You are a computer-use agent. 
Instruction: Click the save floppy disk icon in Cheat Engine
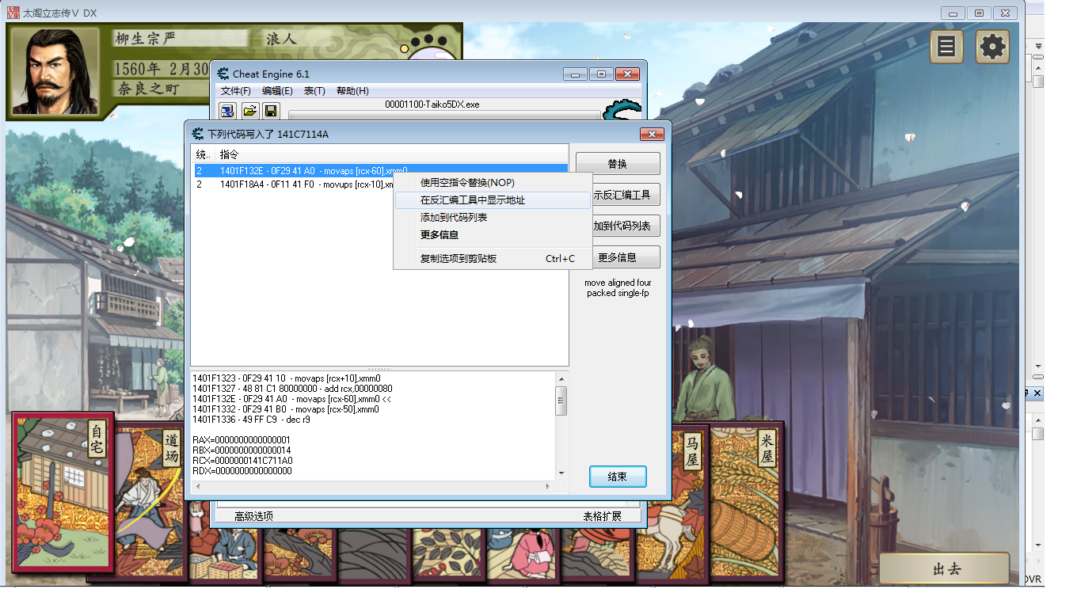[271, 111]
